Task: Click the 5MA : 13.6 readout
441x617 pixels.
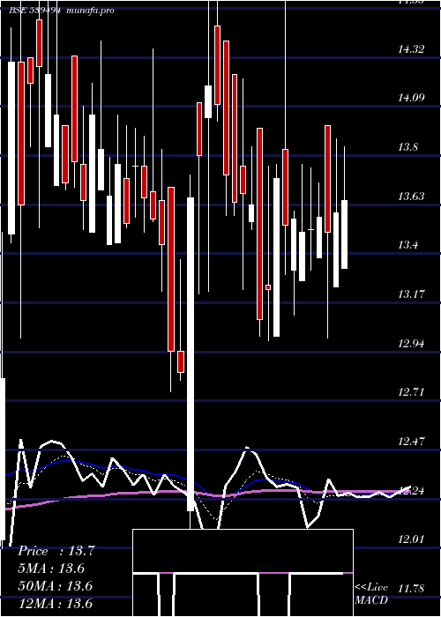Action: tap(51, 569)
